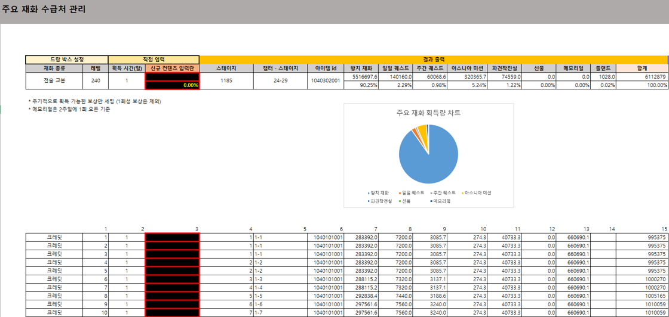This screenshot has width=669, height=317.
Task: Click the 주요 재화 획득량 차트 chart title
Action: (x=428, y=114)
